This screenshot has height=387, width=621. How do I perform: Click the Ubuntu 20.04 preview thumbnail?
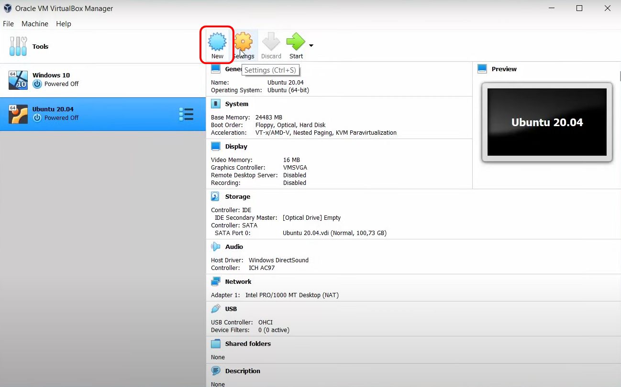546,122
